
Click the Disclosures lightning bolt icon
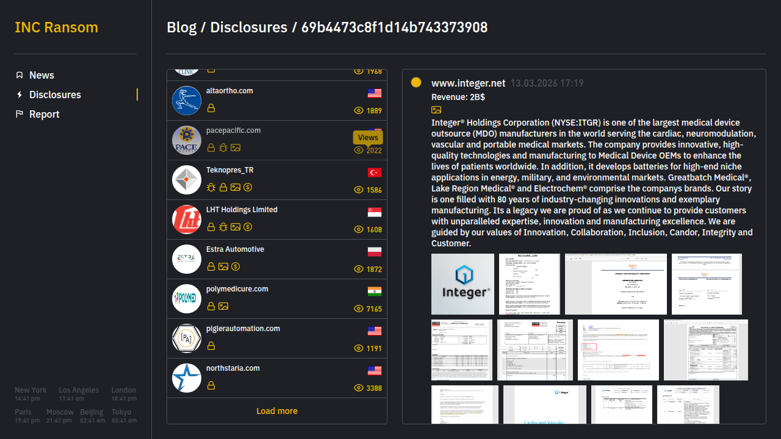(x=20, y=95)
